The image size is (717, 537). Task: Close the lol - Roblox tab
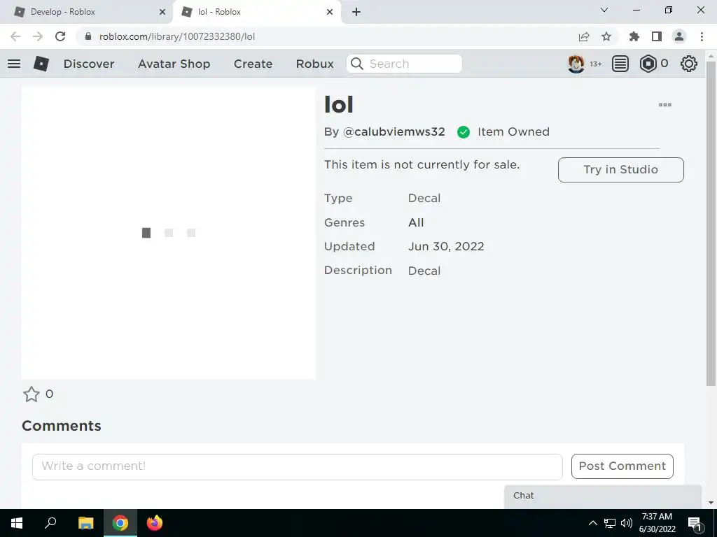330,12
